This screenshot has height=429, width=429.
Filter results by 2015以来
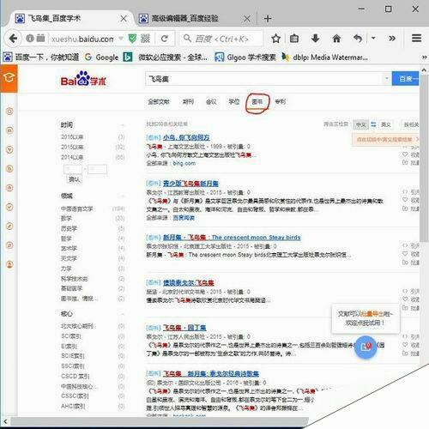72,147
